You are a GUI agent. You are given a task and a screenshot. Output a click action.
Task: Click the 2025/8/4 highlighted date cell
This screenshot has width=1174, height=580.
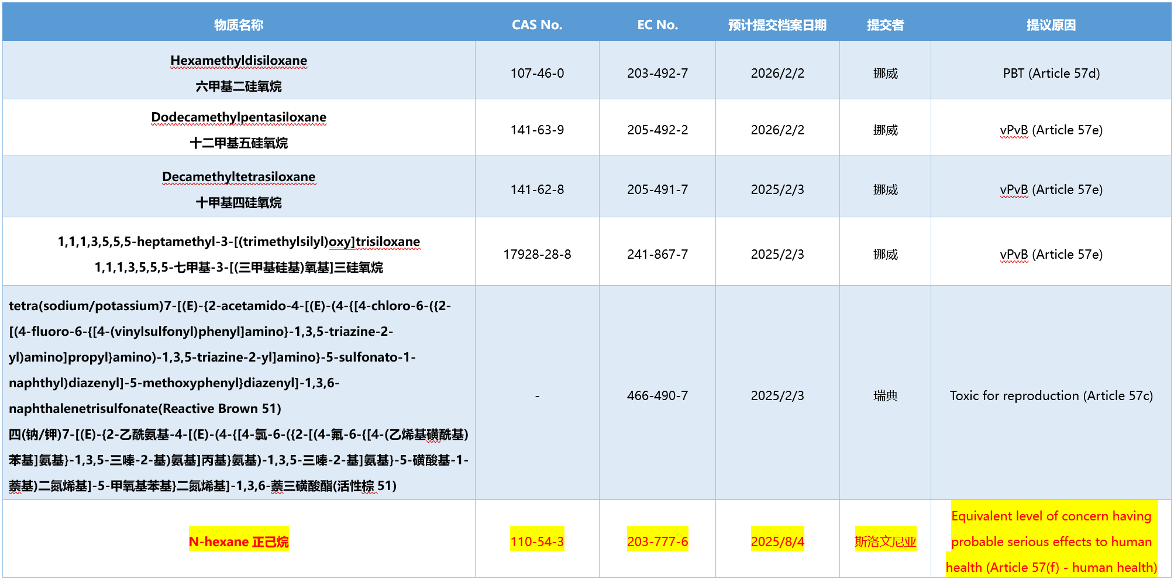[777, 541]
